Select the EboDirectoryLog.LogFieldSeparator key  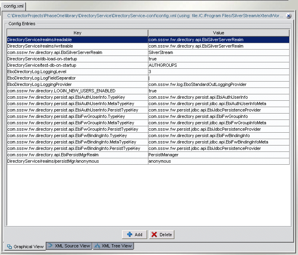(78, 78)
